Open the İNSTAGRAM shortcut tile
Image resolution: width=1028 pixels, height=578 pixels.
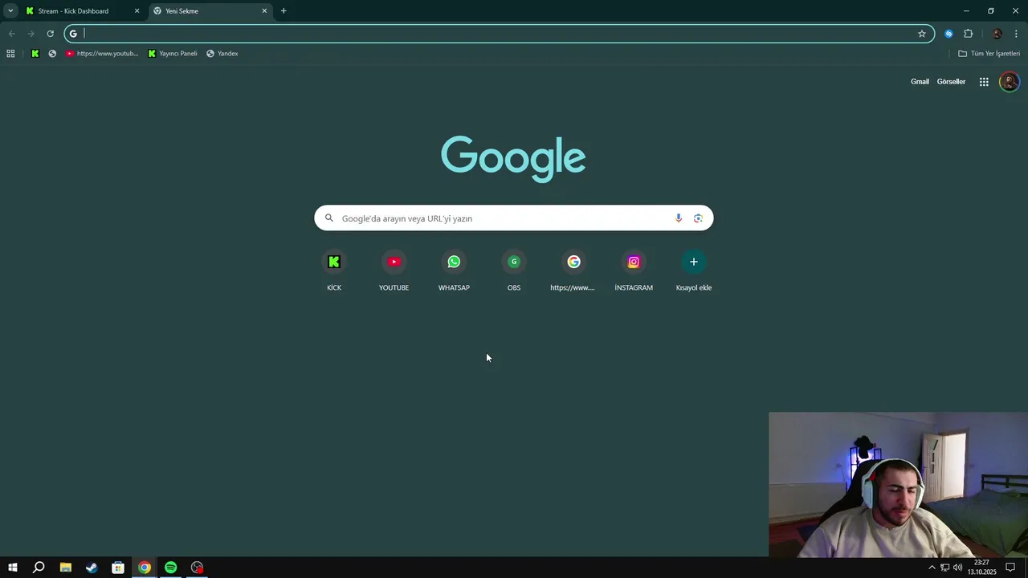point(634,271)
